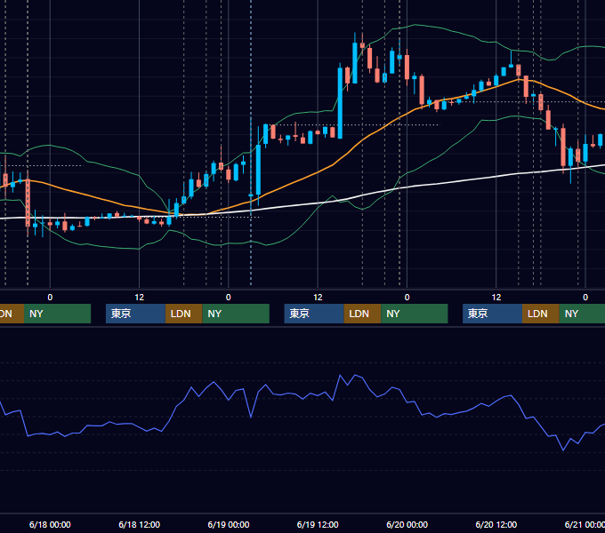Click the LDN block between 6/20 12:00 and 6/21 00:00
Viewport: 605px width, 533px height.
coord(541,314)
